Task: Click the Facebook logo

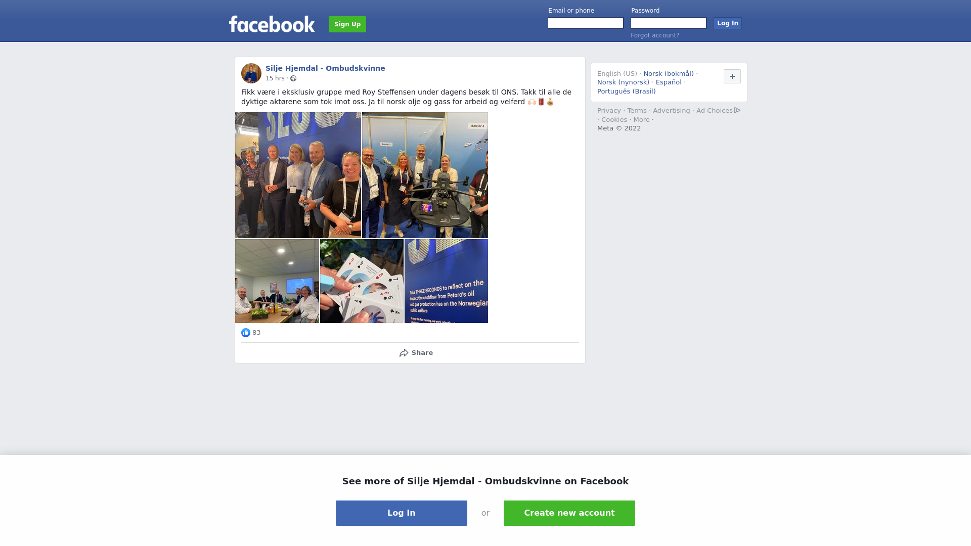Action: [x=272, y=24]
